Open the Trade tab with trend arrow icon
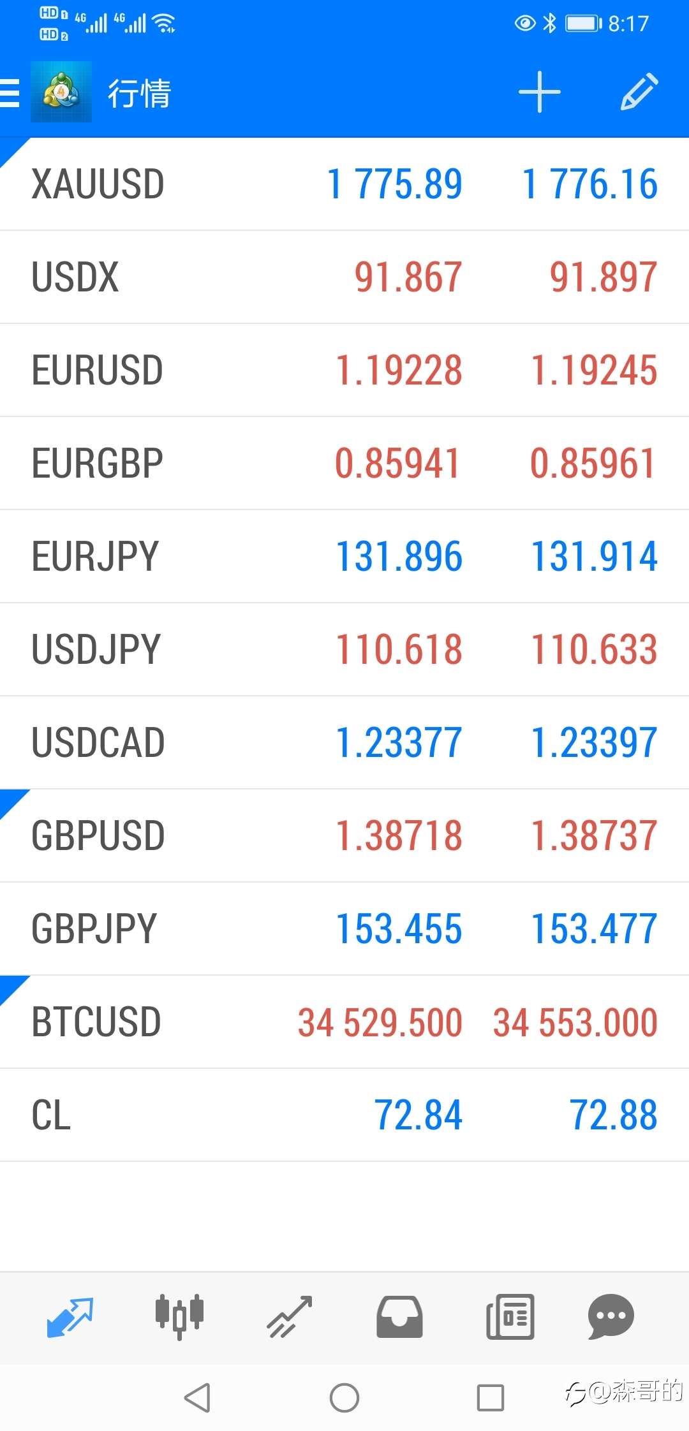 click(289, 1317)
